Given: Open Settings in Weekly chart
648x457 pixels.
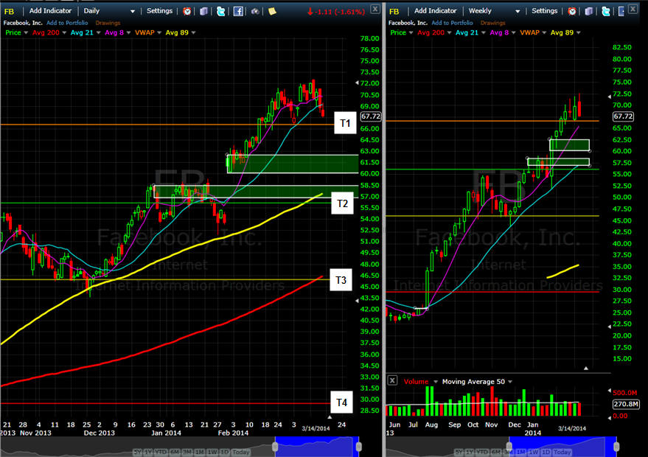Looking at the screenshot, I should click(x=544, y=11).
